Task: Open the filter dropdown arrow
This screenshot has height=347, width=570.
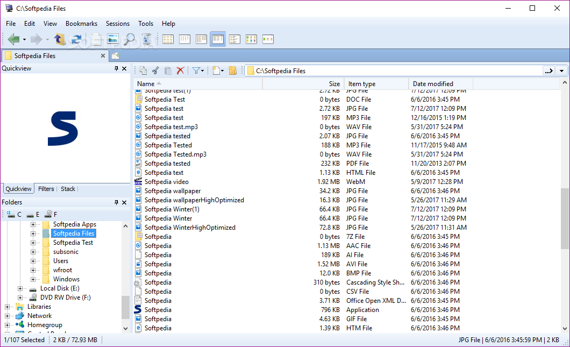Action: pos(203,71)
